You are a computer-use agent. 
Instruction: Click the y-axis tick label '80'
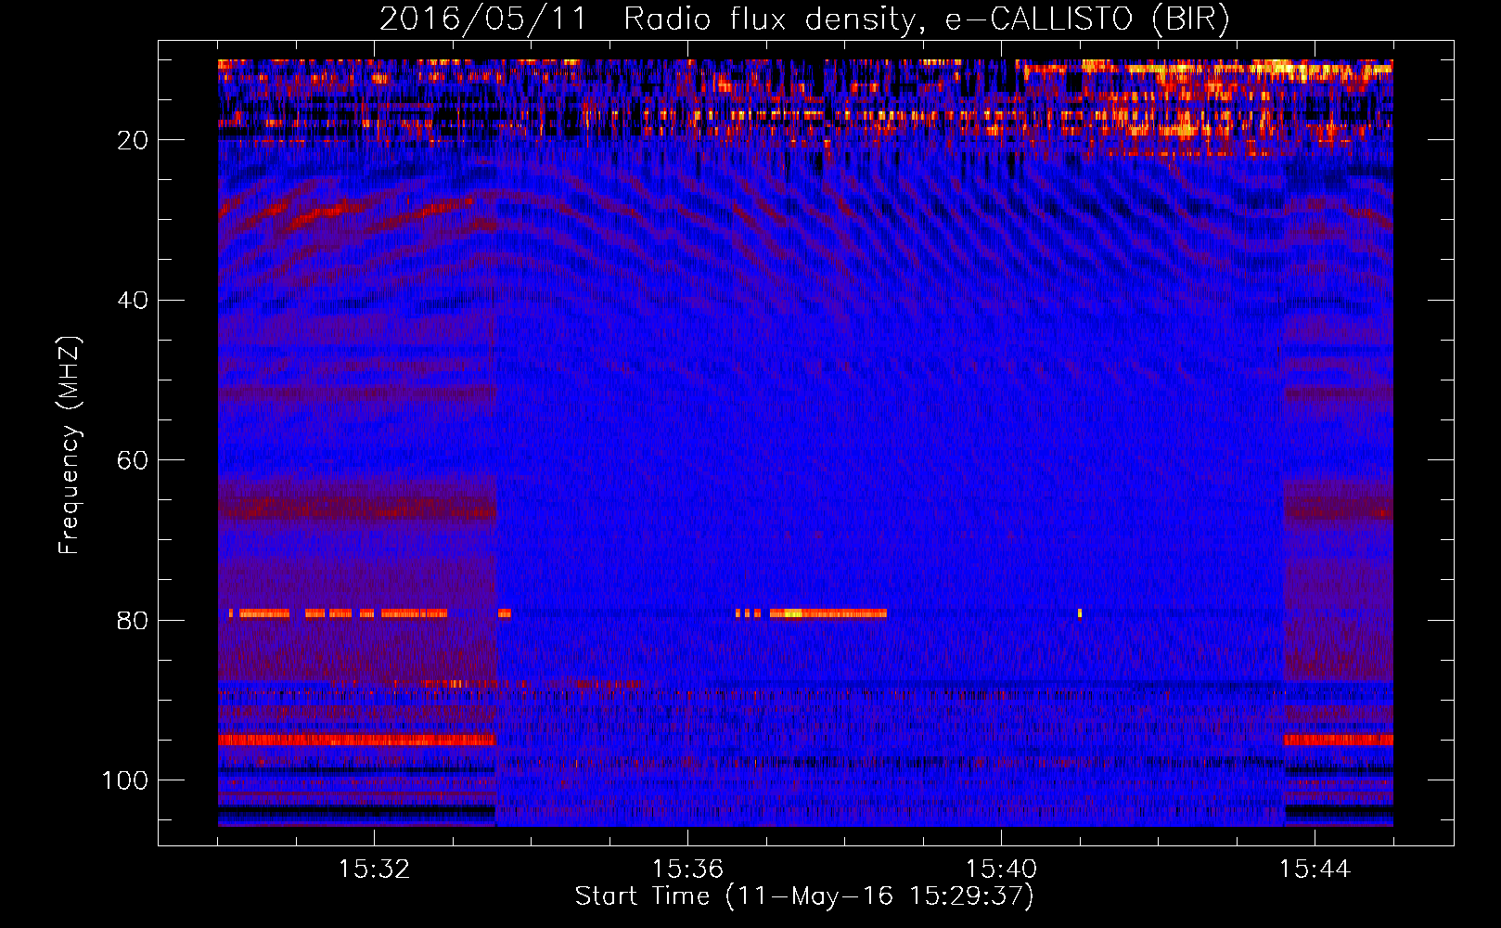[134, 621]
